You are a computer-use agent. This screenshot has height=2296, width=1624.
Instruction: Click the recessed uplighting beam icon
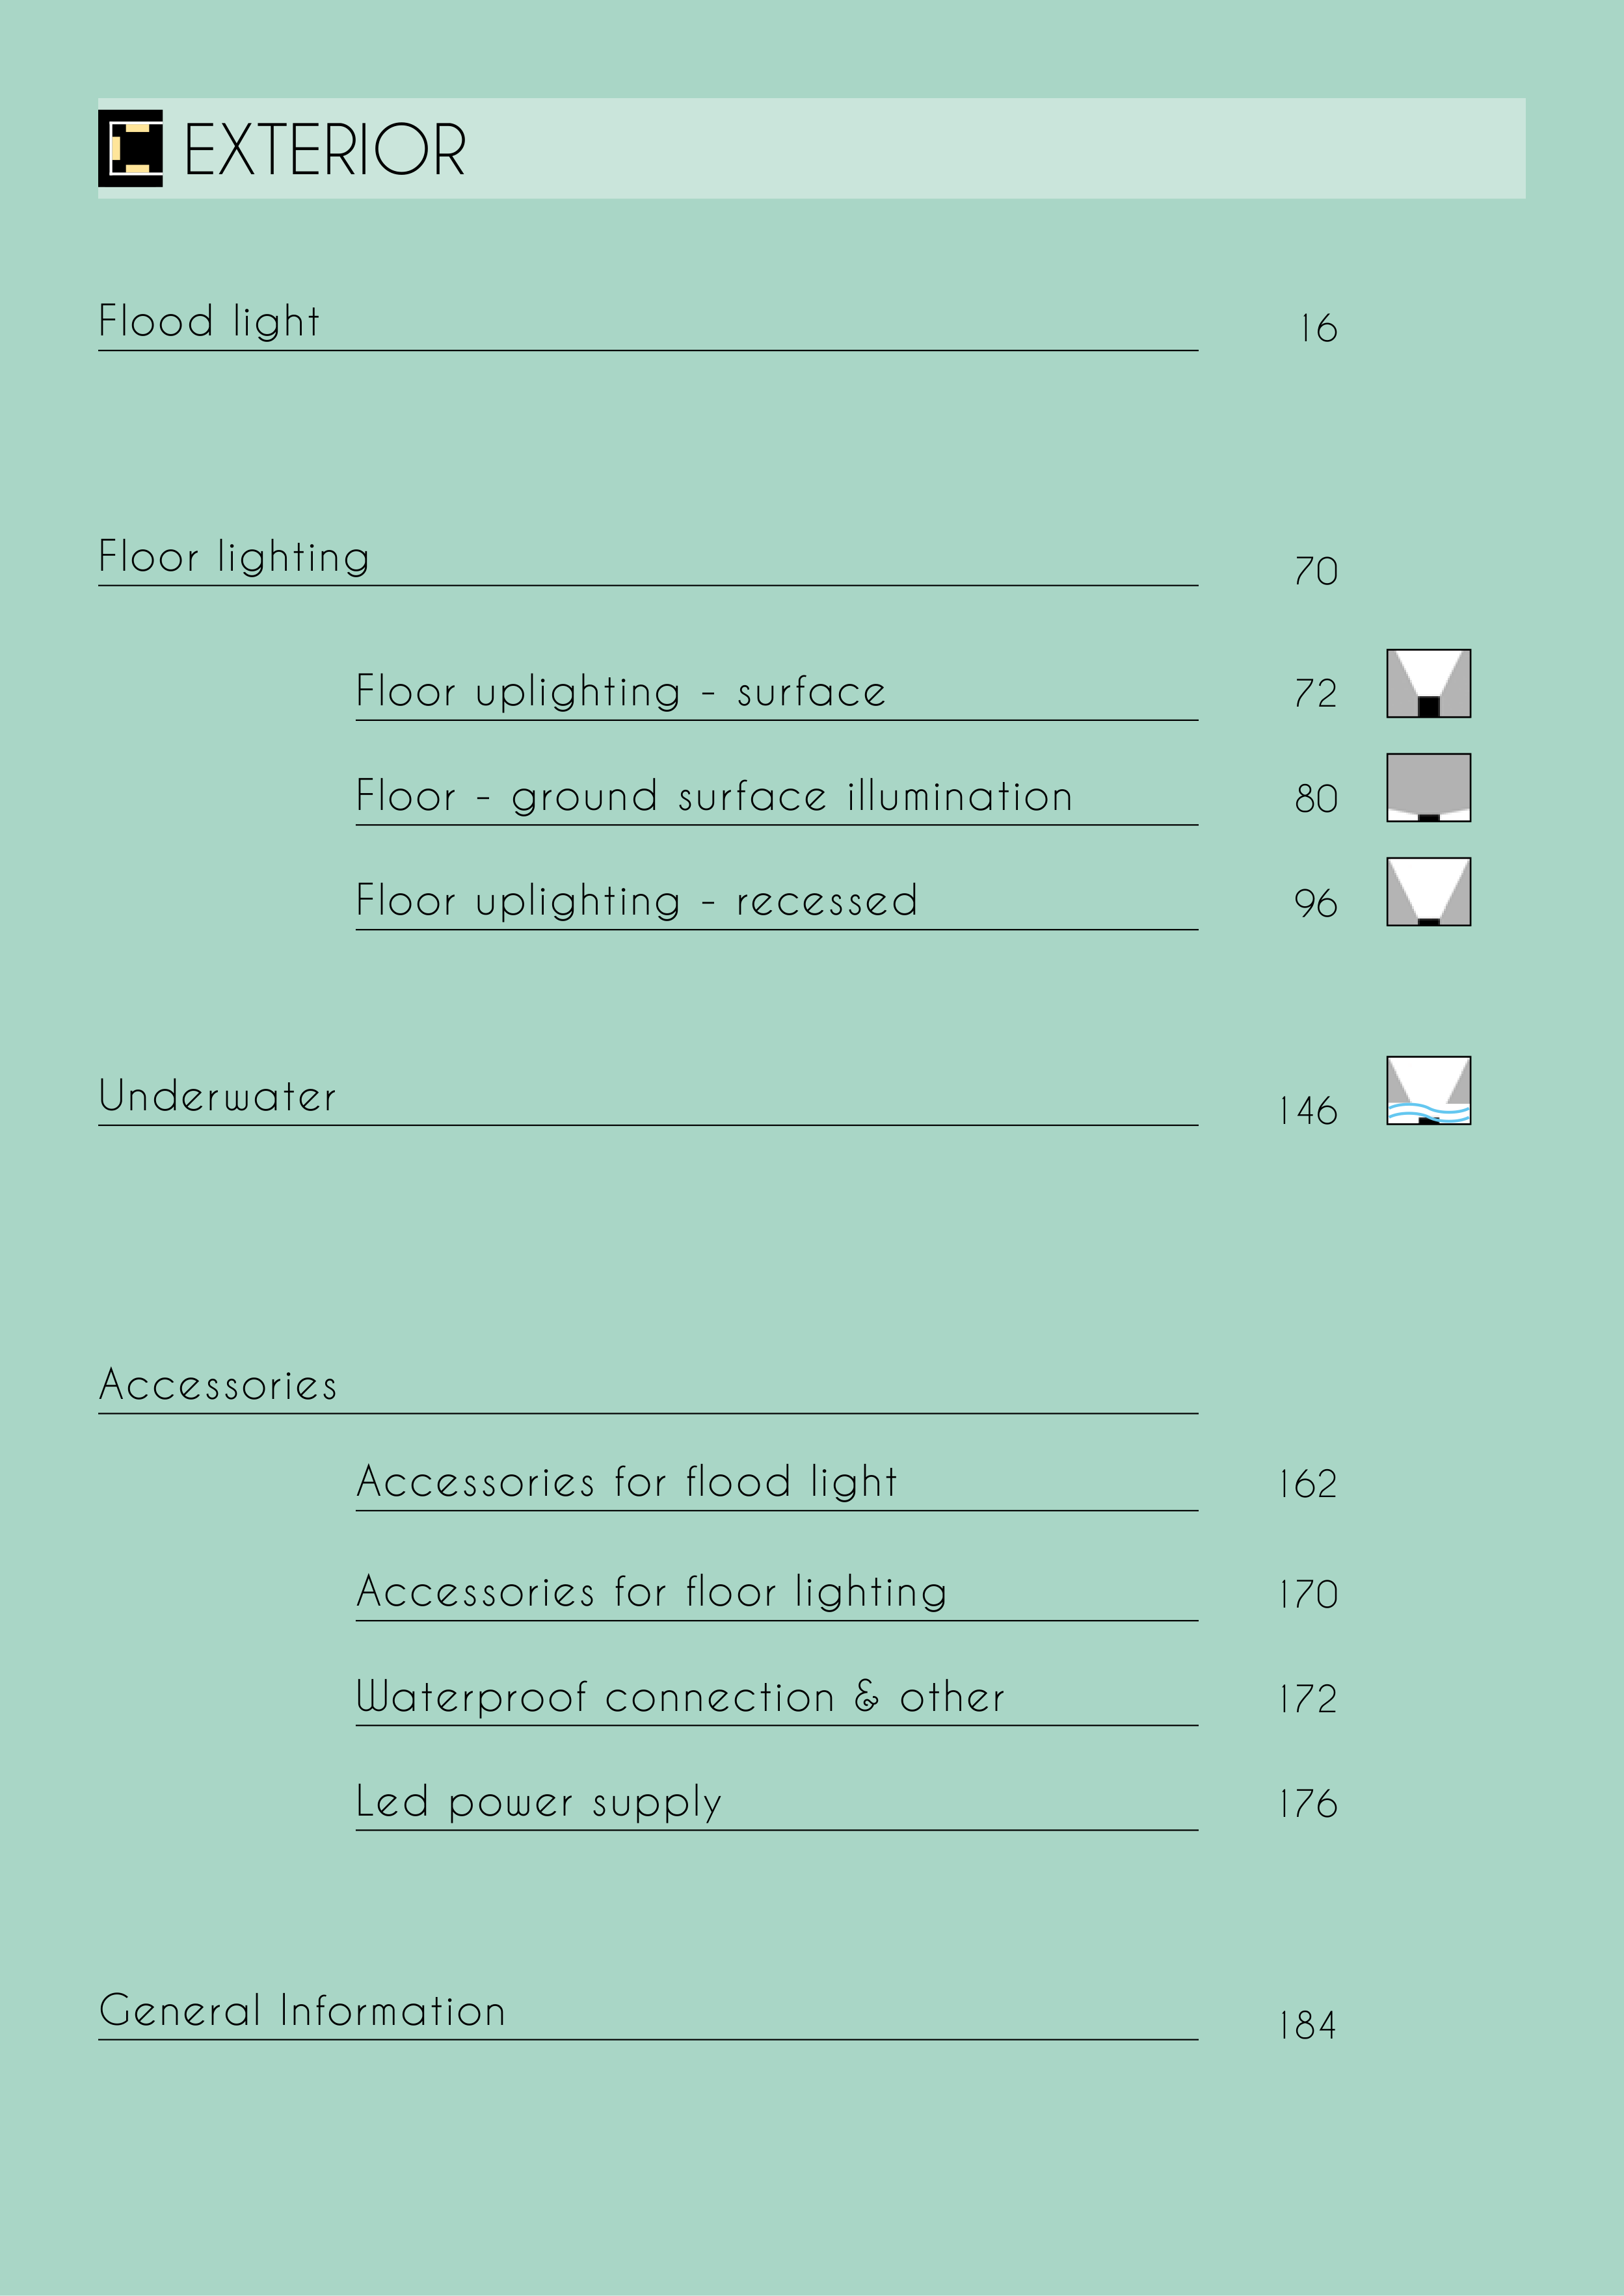[x=1428, y=892]
